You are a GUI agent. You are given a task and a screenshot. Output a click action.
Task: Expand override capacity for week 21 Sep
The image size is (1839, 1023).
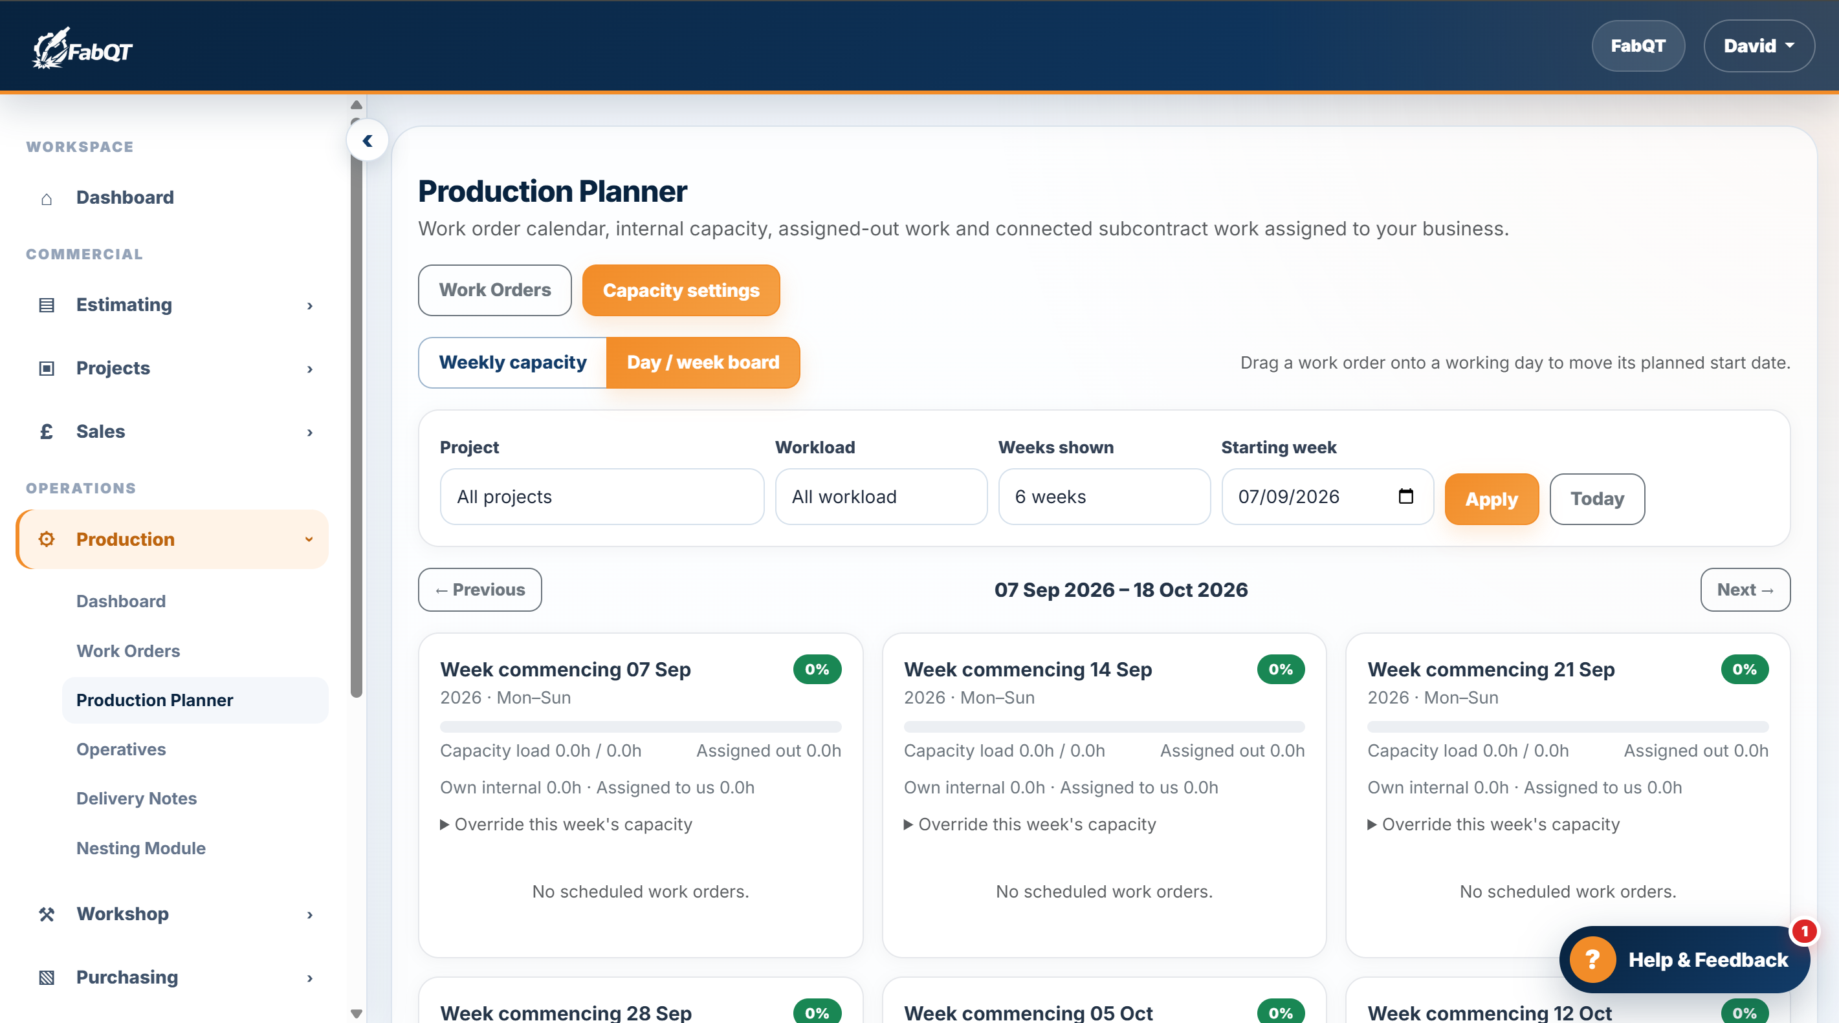pyautogui.click(x=1493, y=824)
